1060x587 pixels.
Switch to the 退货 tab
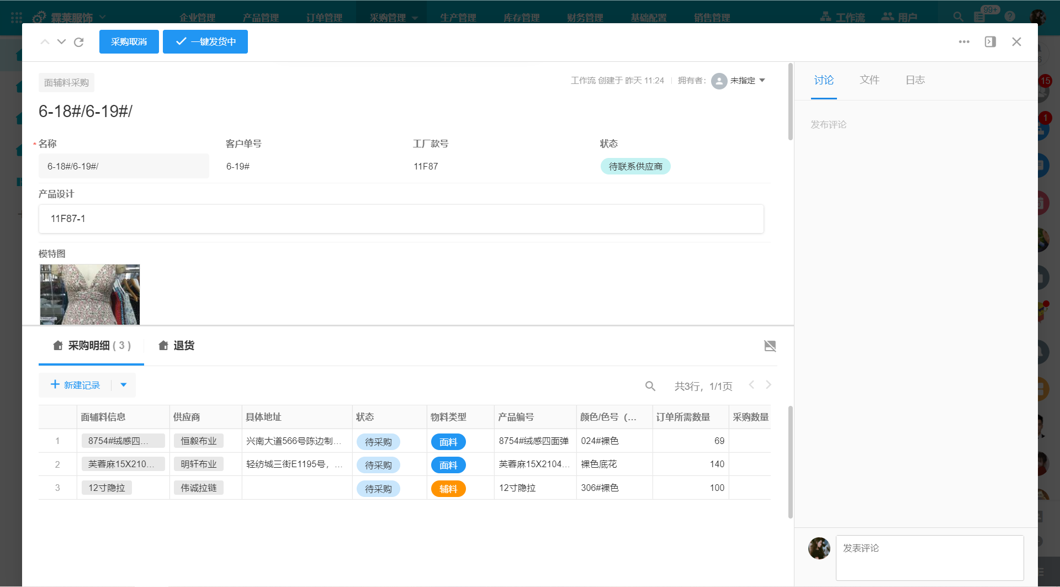pos(176,345)
